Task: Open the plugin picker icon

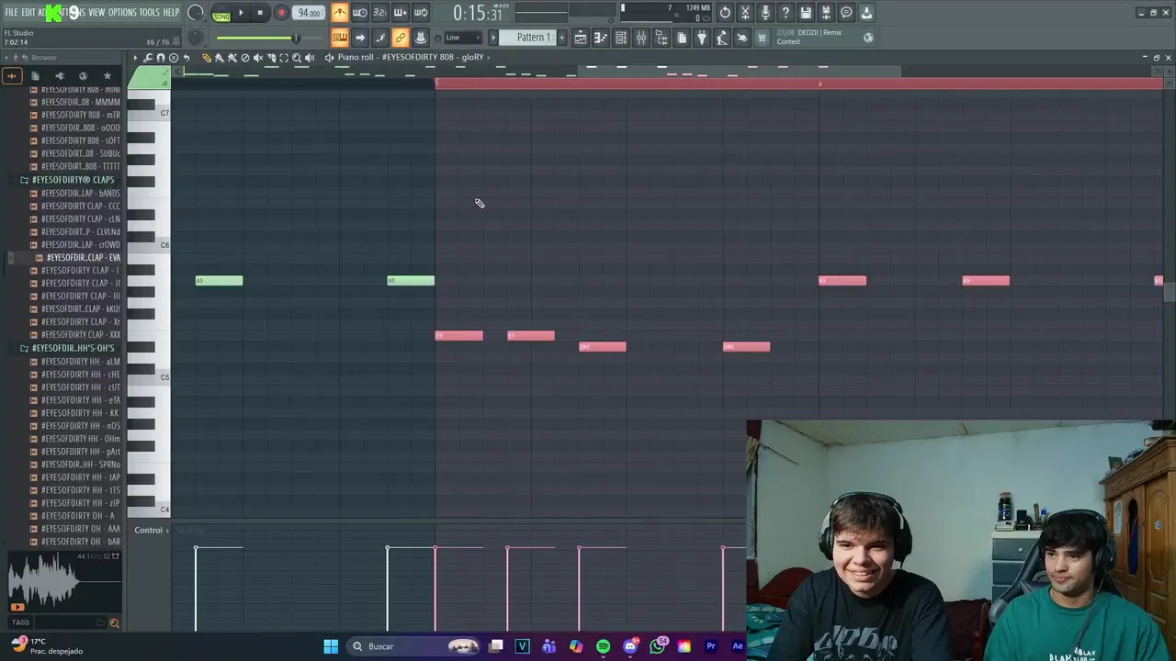Action: (x=702, y=38)
